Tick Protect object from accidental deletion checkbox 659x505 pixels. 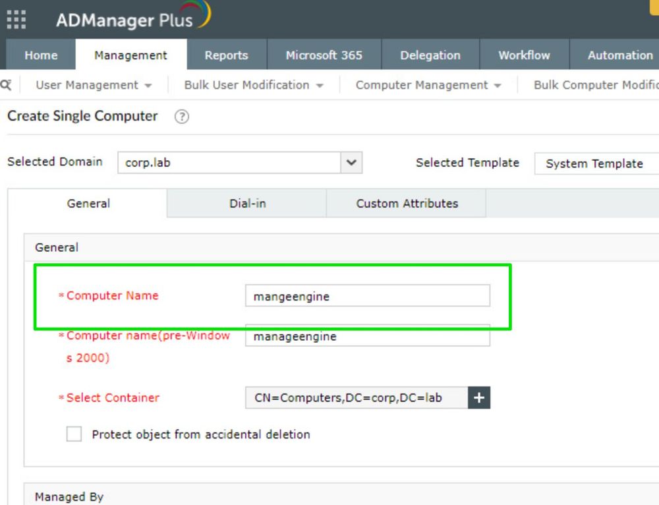(74, 434)
